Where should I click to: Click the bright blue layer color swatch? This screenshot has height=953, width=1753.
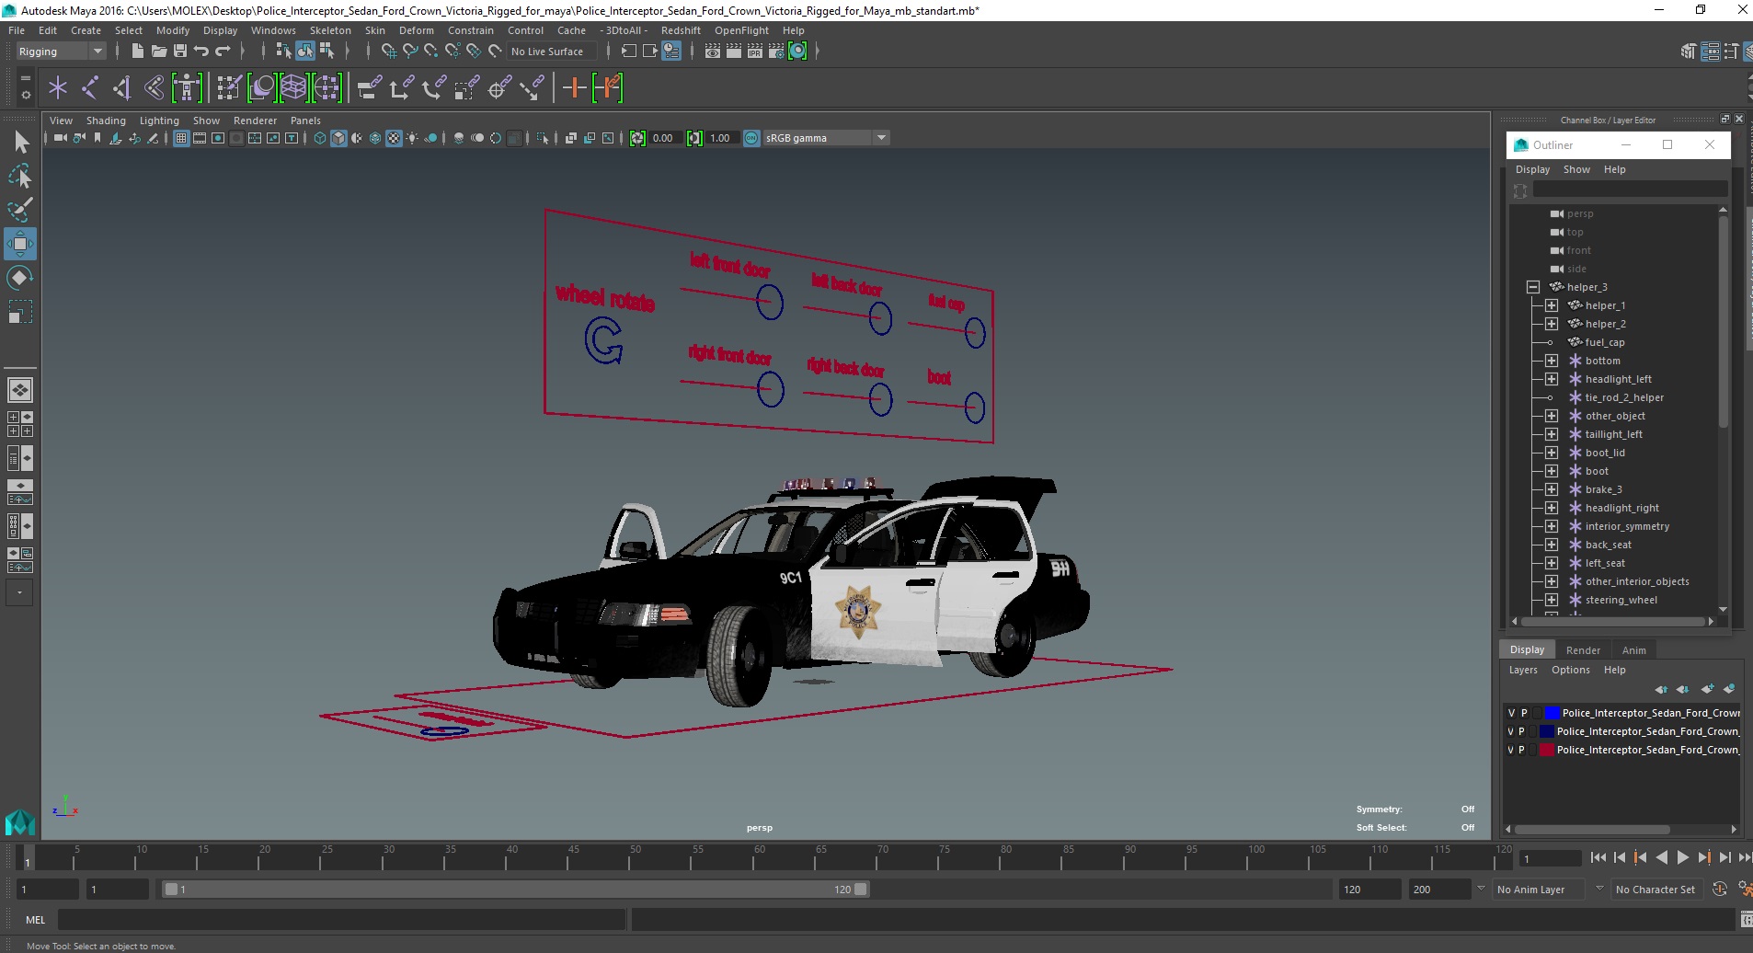click(x=1552, y=713)
